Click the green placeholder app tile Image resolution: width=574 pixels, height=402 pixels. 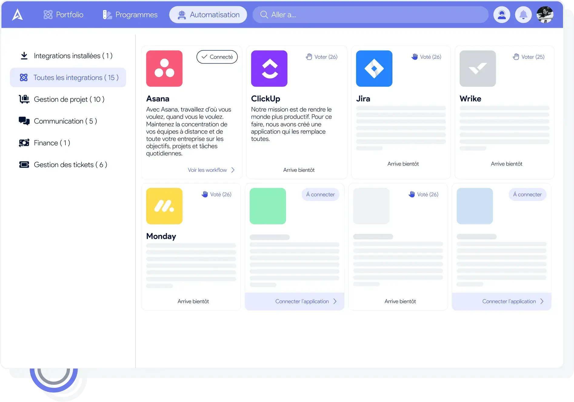point(268,206)
